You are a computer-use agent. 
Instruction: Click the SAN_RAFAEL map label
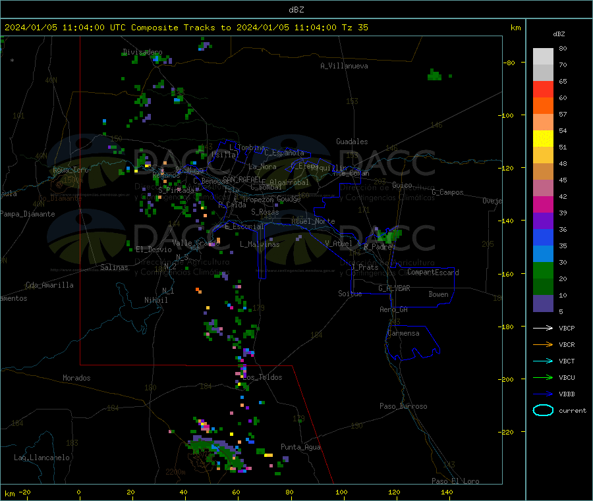(242, 179)
